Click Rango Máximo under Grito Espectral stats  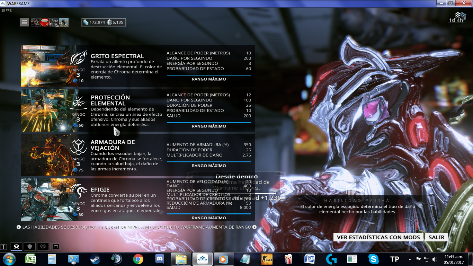click(209, 79)
